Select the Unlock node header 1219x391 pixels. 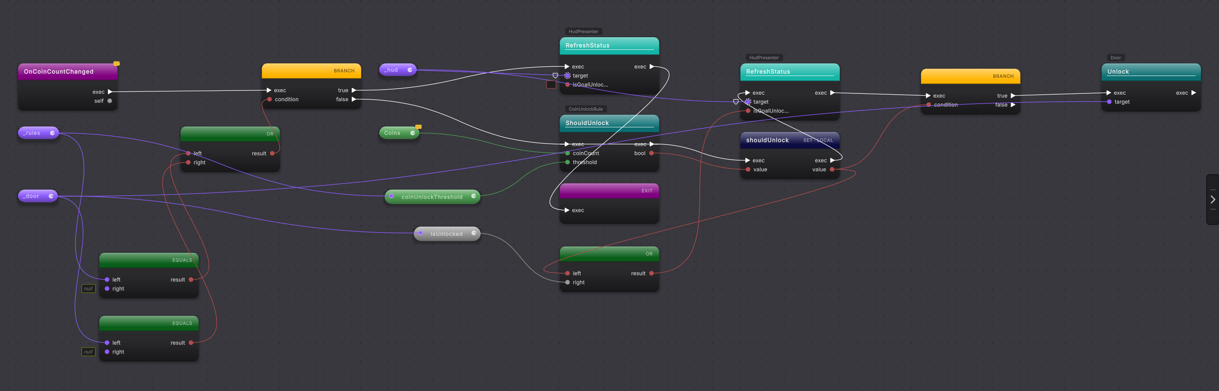[x=1151, y=71]
